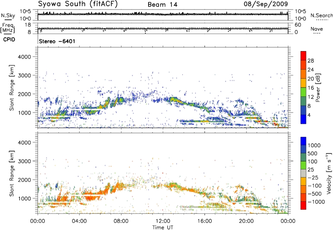Click the "12:00" time tick label
The image size is (333, 230).
(163, 221)
